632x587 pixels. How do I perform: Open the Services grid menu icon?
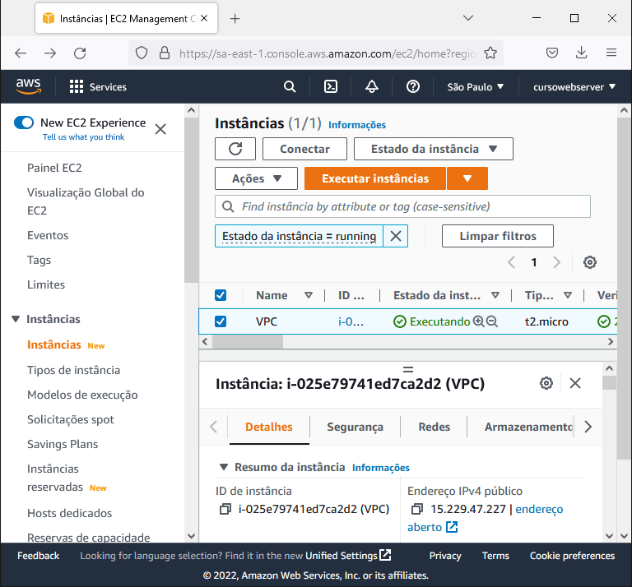[x=77, y=86]
